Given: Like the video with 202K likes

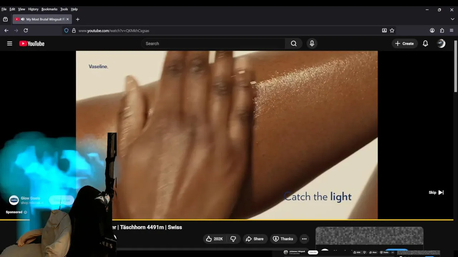Looking at the screenshot, I should click(214, 239).
